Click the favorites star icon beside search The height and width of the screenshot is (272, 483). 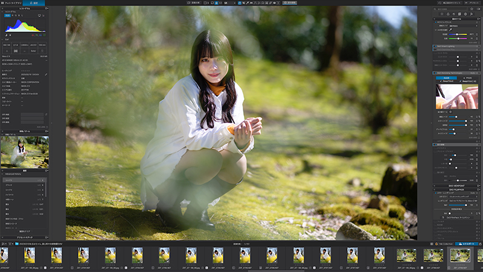(472, 9)
